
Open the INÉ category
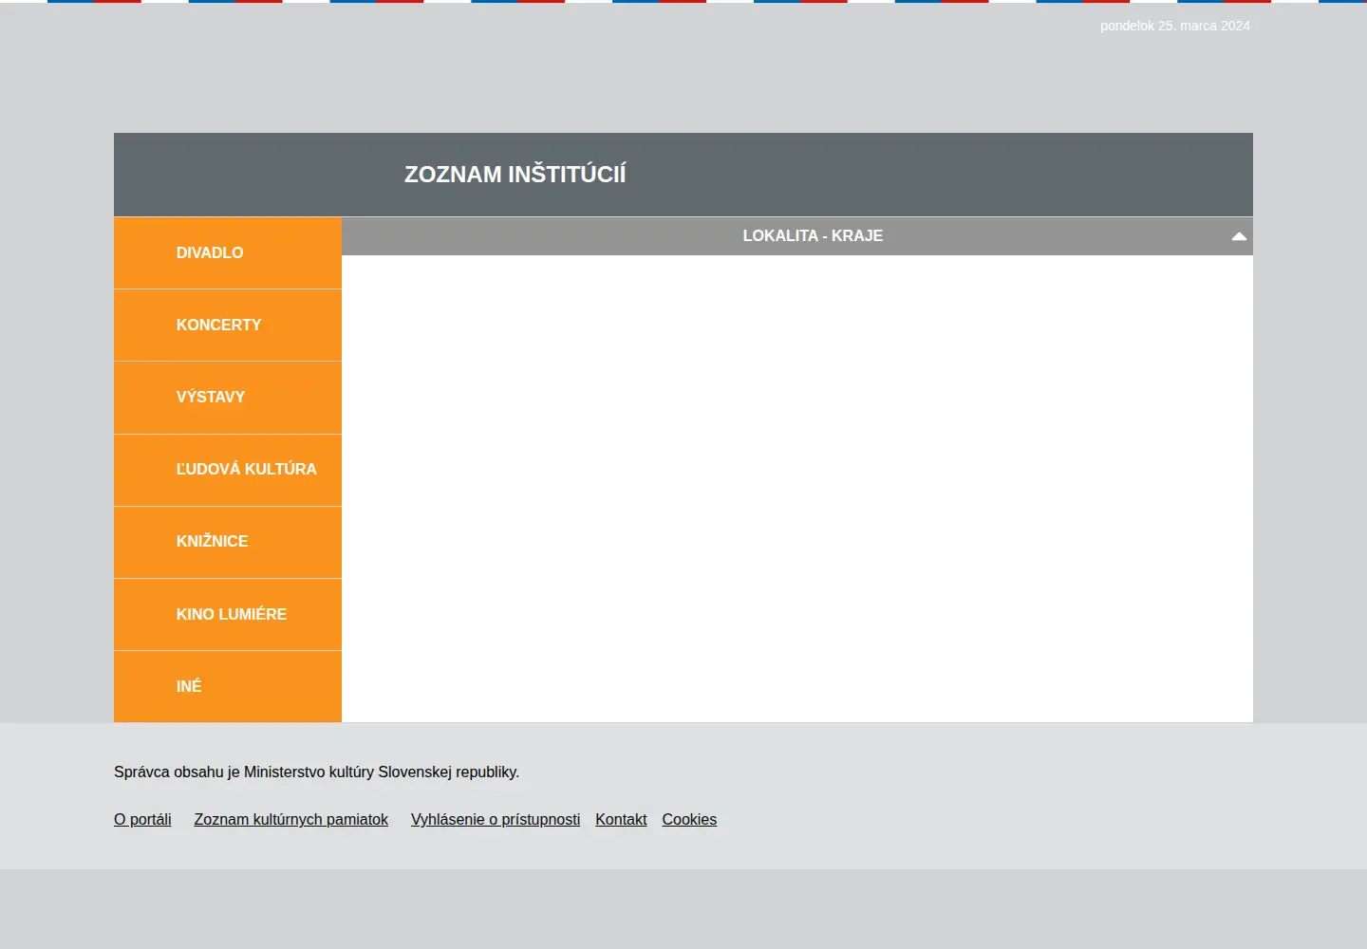tap(228, 686)
